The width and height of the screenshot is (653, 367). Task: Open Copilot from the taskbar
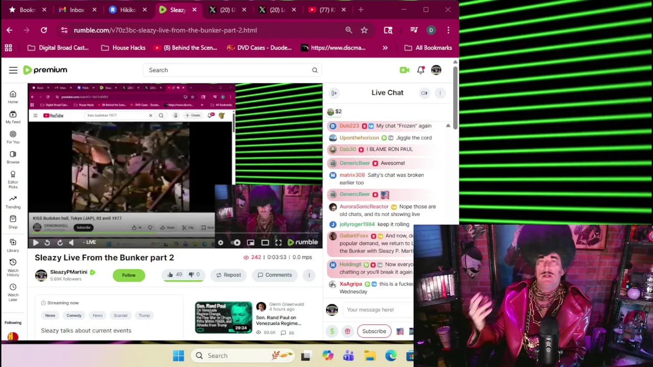pos(328,356)
